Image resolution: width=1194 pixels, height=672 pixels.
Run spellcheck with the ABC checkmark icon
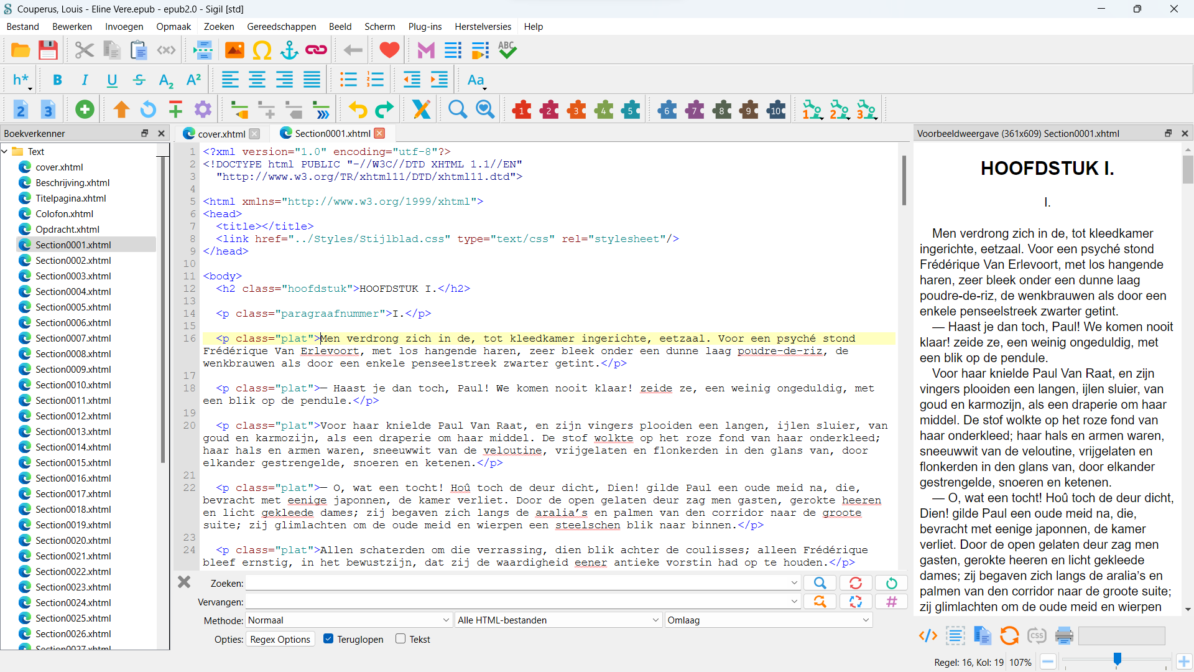coord(507,50)
